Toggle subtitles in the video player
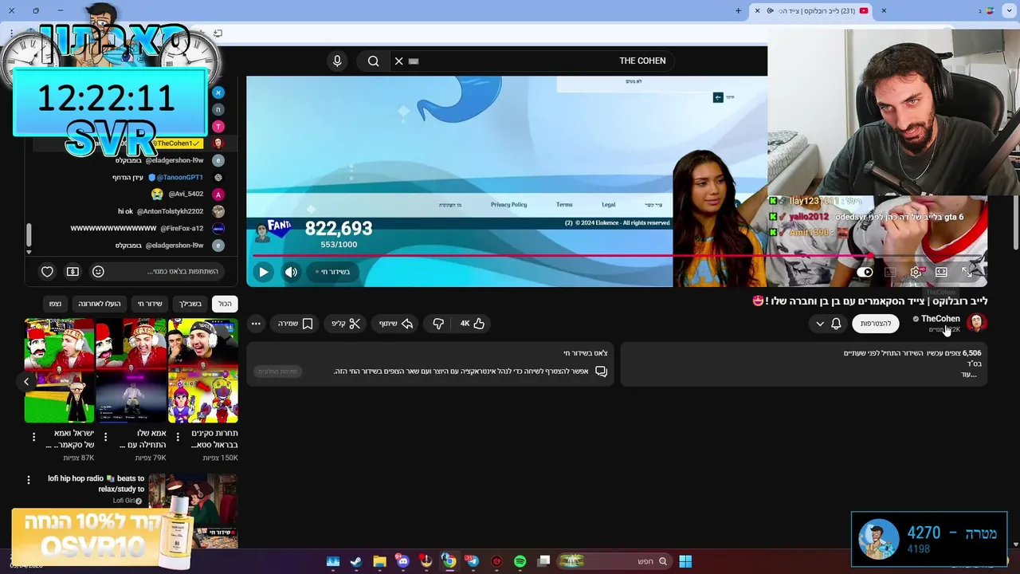Image resolution: width=1020 pixels, height=574 pixels. point(891,272)
